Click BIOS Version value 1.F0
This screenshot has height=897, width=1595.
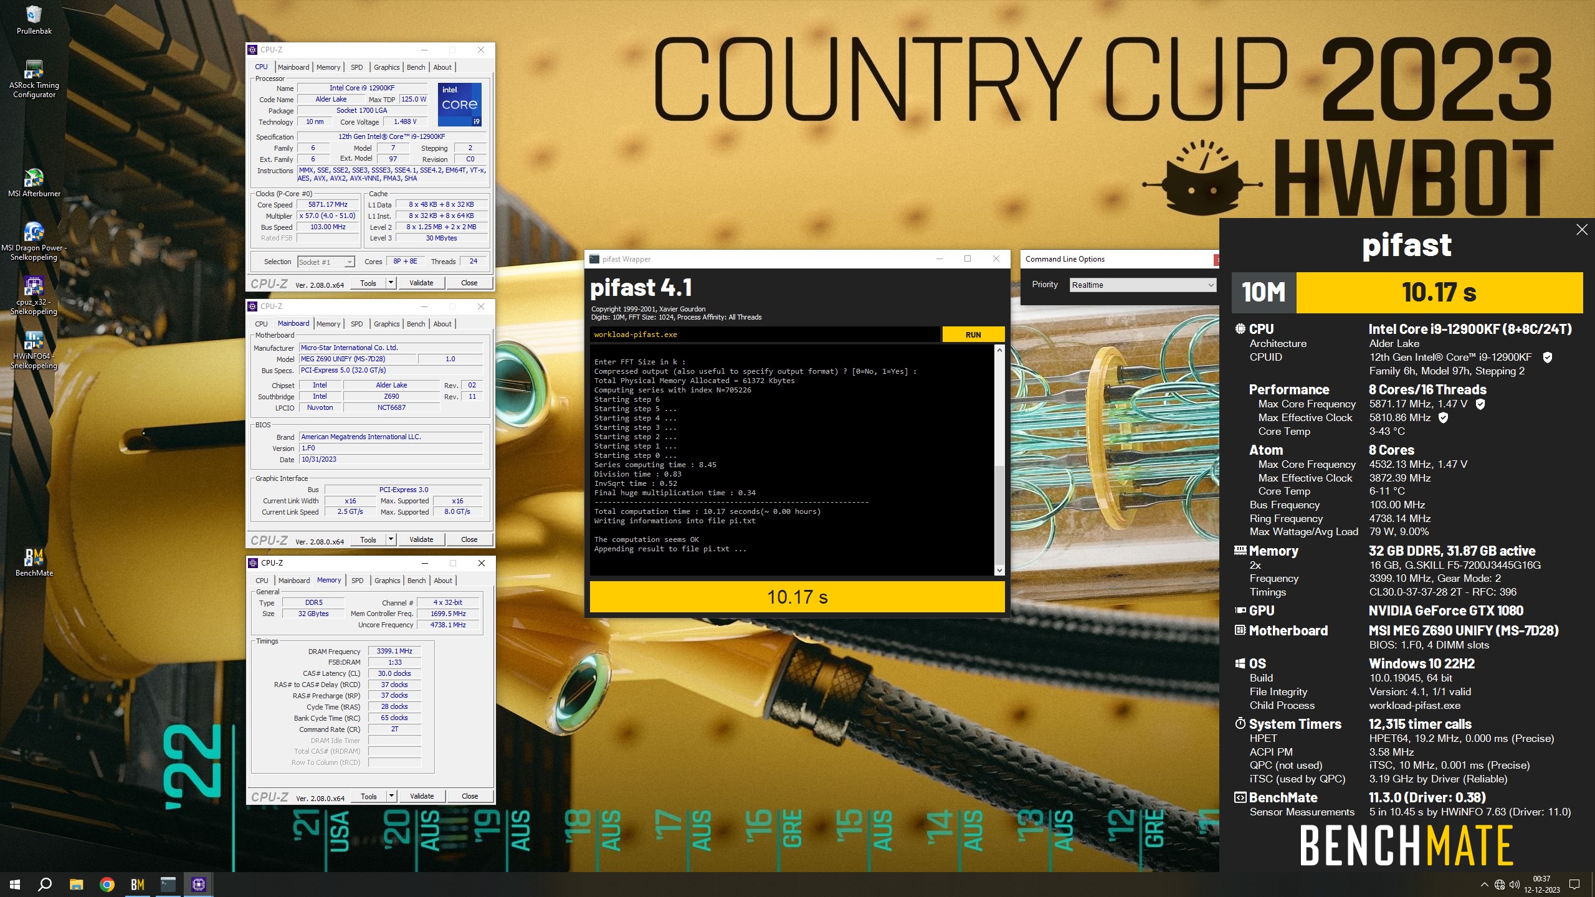pyautogui.click(x=391, y=448)
